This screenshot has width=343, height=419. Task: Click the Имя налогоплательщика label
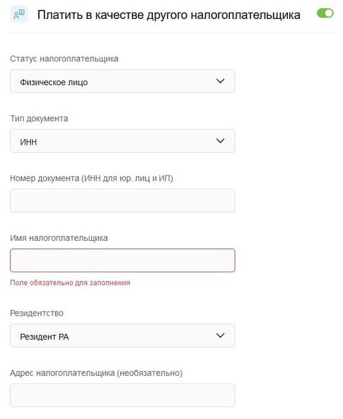(x=59, y=238)
